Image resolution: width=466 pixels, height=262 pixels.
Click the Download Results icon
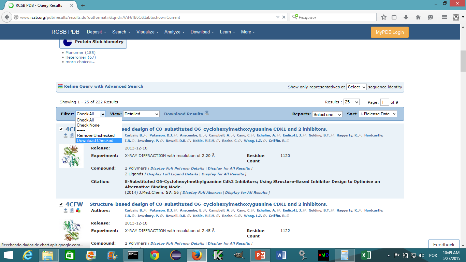click(x=207, y=113)
